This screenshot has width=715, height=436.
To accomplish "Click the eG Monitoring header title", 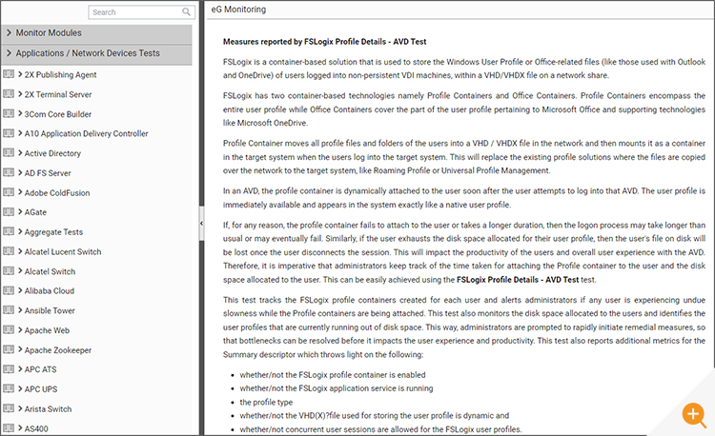I will 238,10.
